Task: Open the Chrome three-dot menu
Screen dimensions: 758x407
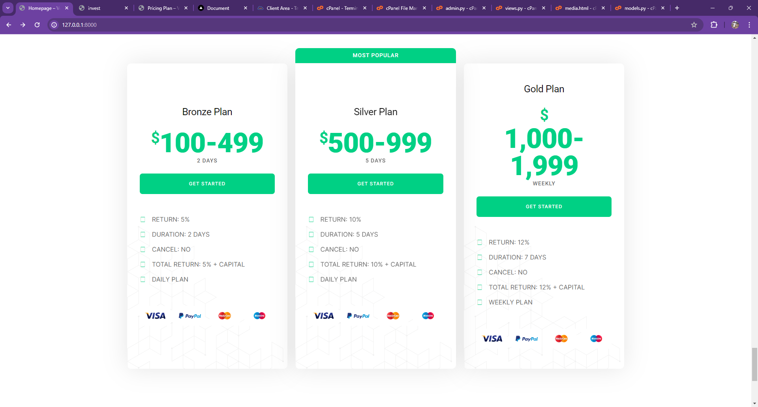Action: 749,25
